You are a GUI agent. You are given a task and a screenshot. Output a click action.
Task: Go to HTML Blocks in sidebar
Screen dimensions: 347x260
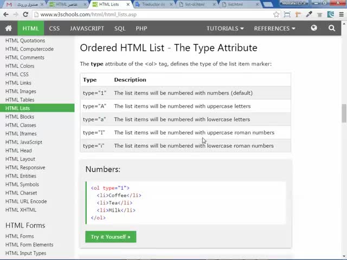tap(20, 117)
